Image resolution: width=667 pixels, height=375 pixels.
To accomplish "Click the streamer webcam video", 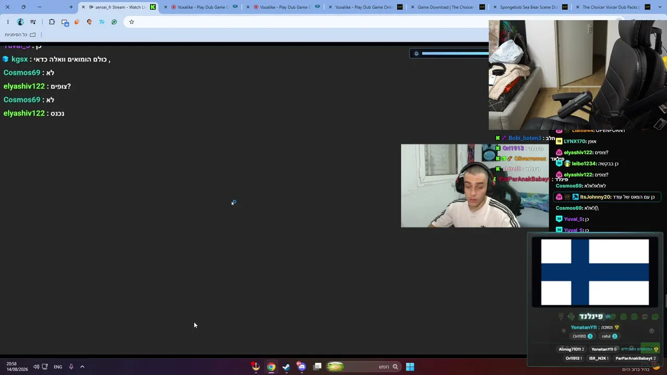I will 475,186.
